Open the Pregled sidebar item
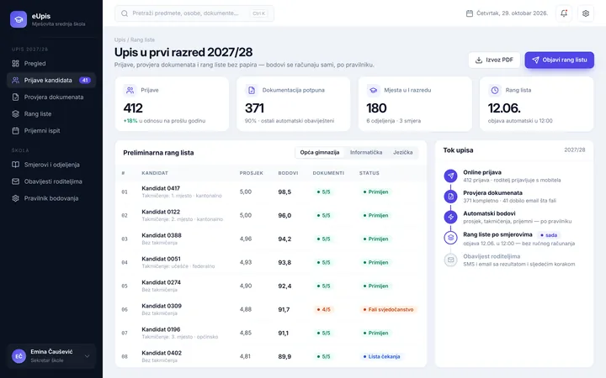The height and width of the screenshot is (378, 606). [51, 63]
